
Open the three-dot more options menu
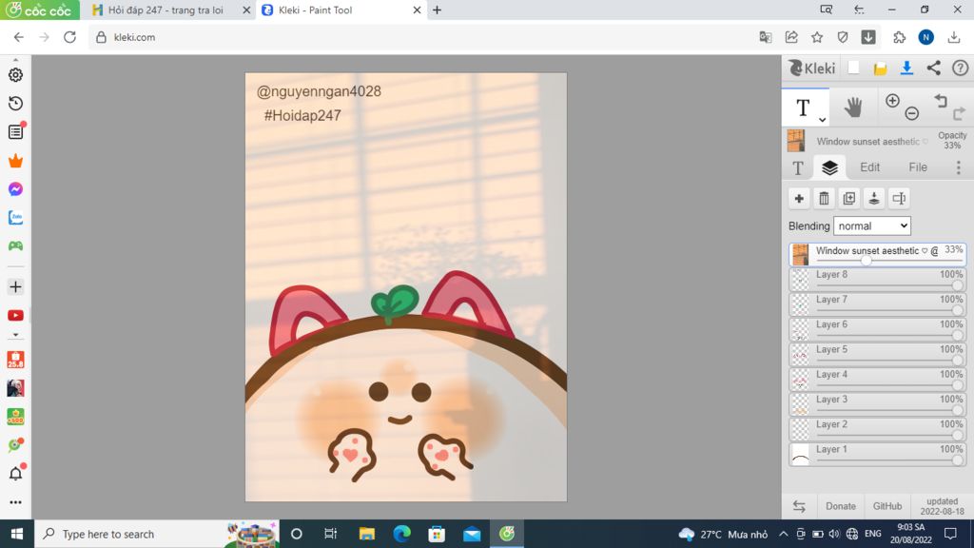point(957,167)
